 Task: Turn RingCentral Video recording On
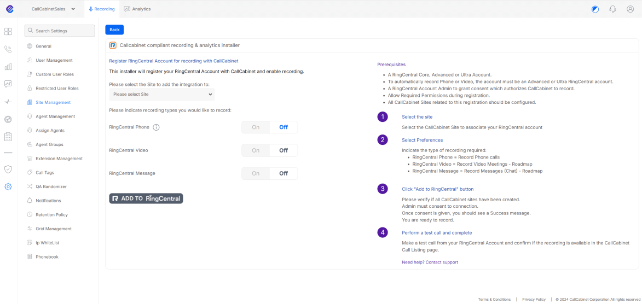(256, 150)
